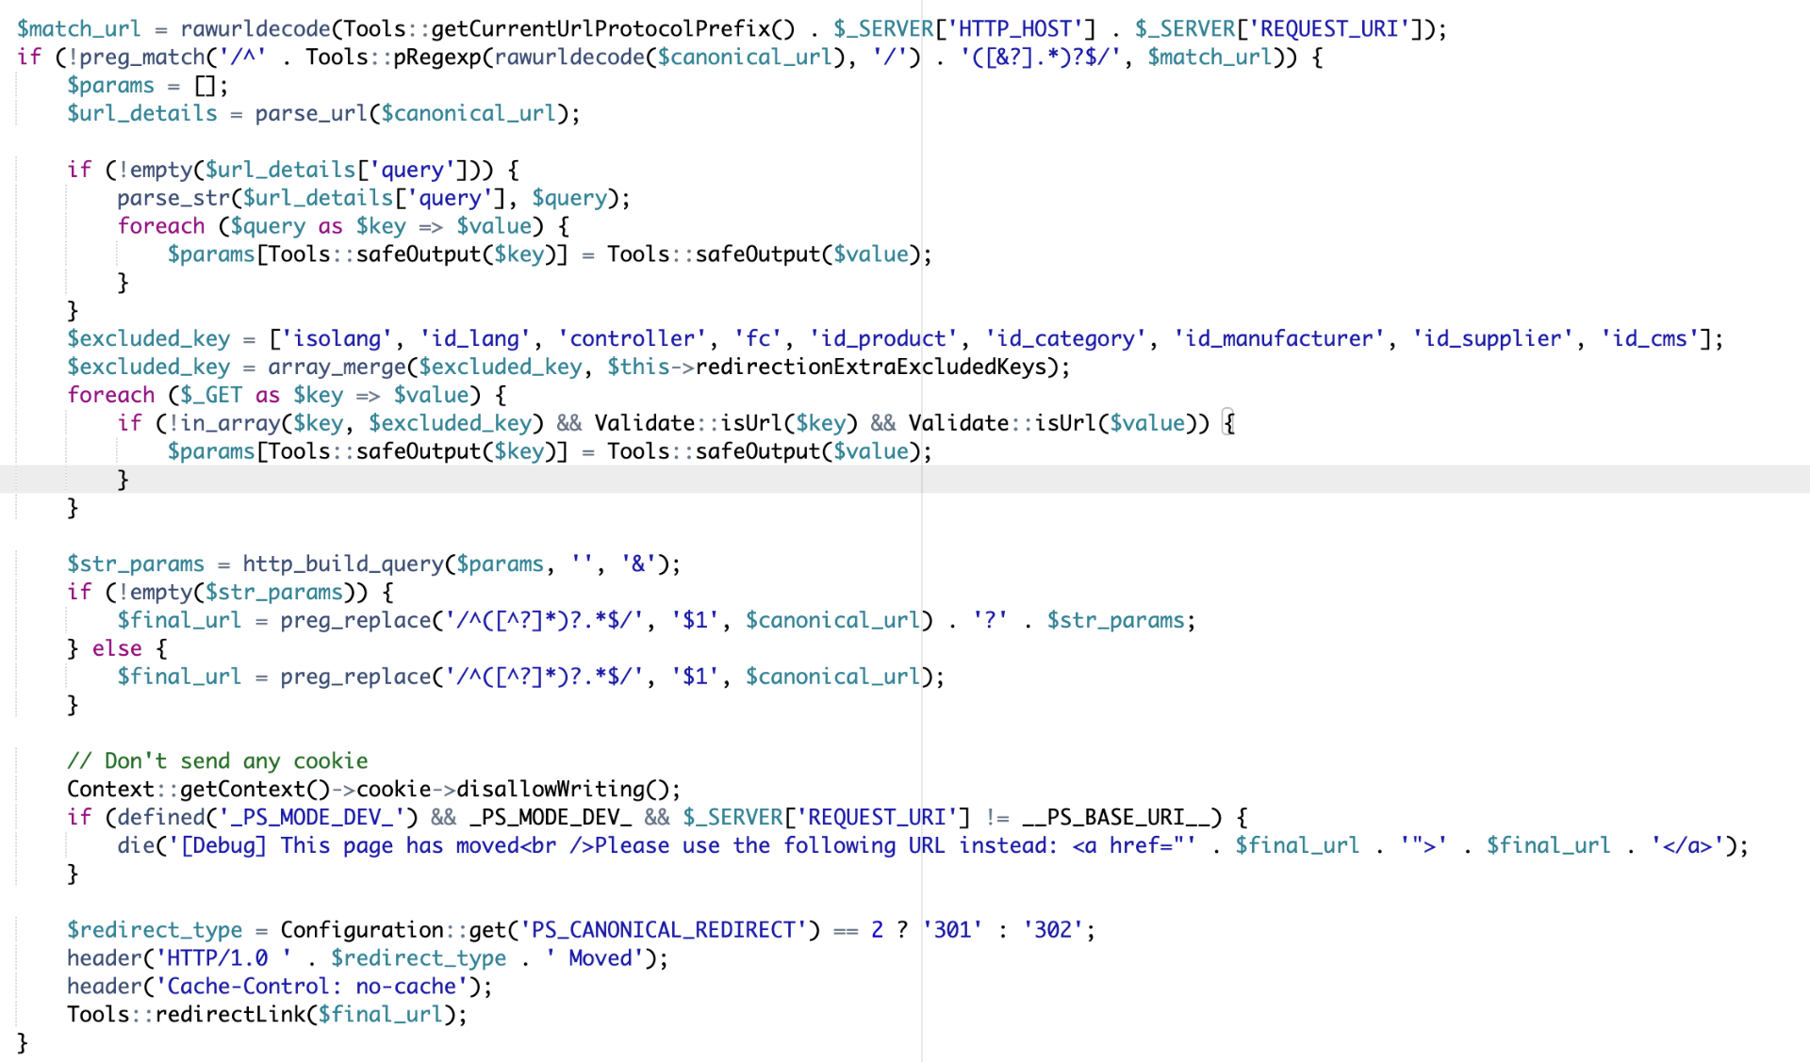Click the 'id_manufacturer' string in excluded keys

tap(1279, 339)
